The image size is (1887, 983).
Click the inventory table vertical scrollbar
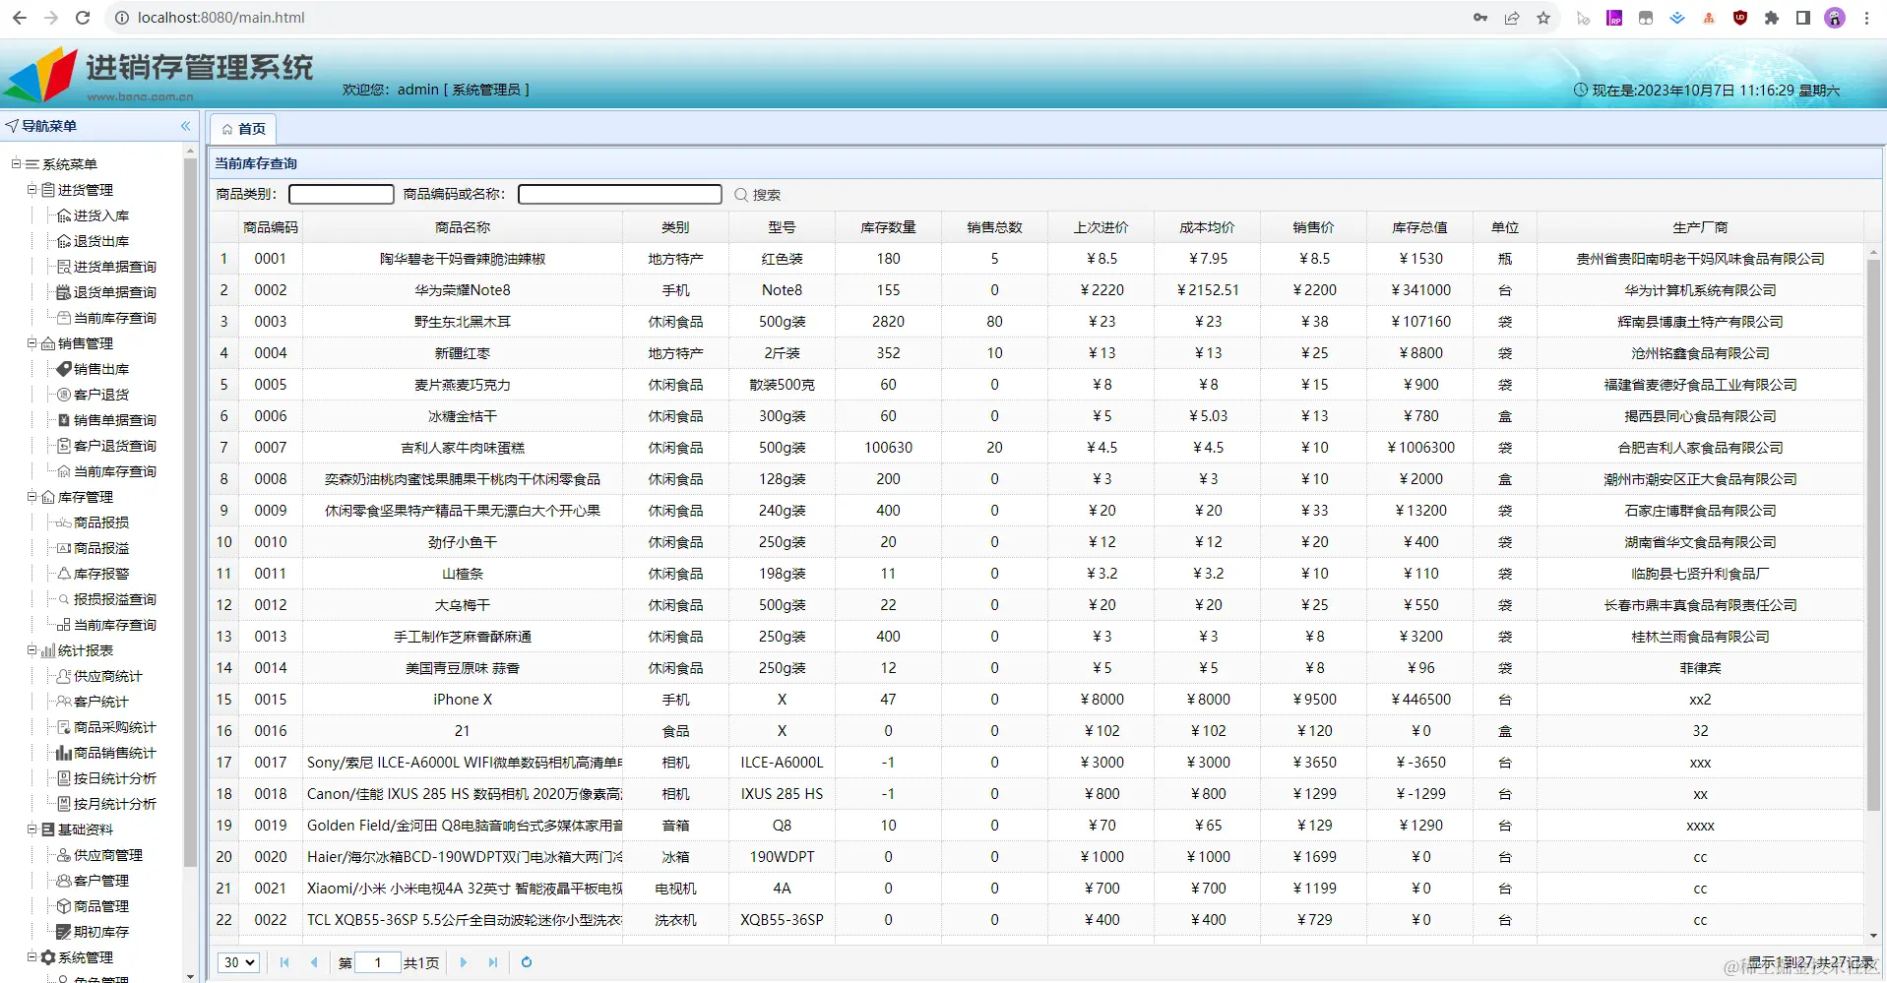[x=1873, y=536]
